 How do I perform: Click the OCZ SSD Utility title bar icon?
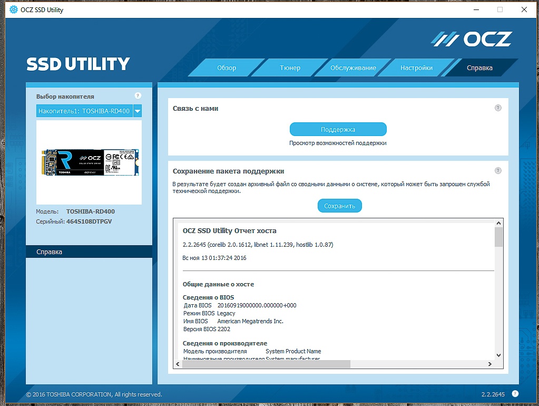pyautogui.click(x=13, y=9)
